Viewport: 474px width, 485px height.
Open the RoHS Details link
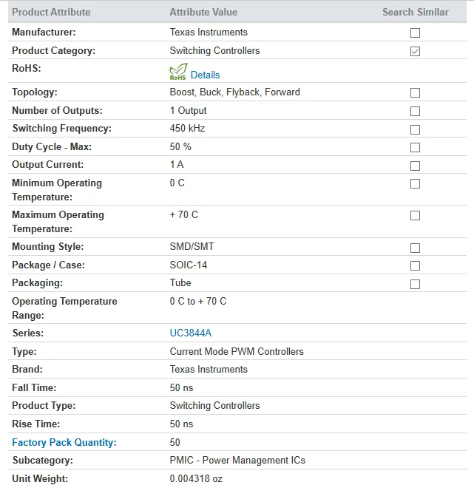tap(205, 75)
